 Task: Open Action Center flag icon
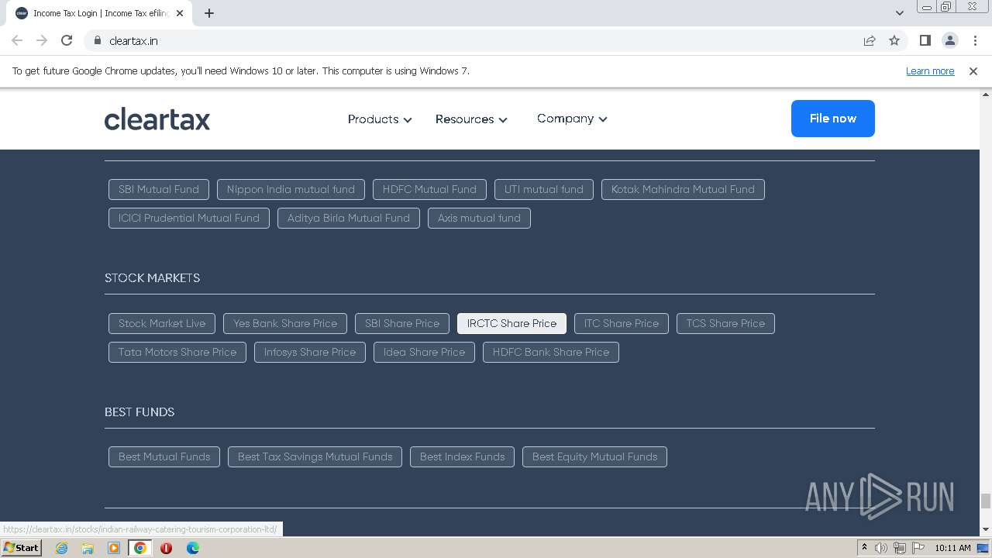tap(918, 548)
